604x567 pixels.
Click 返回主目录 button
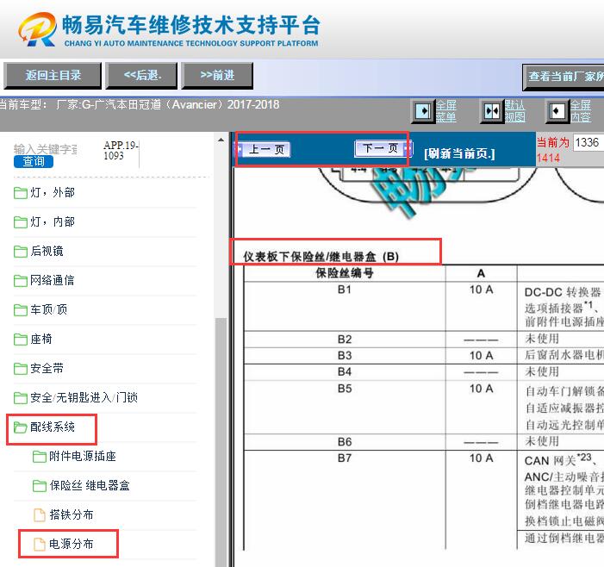coord(53,76)
